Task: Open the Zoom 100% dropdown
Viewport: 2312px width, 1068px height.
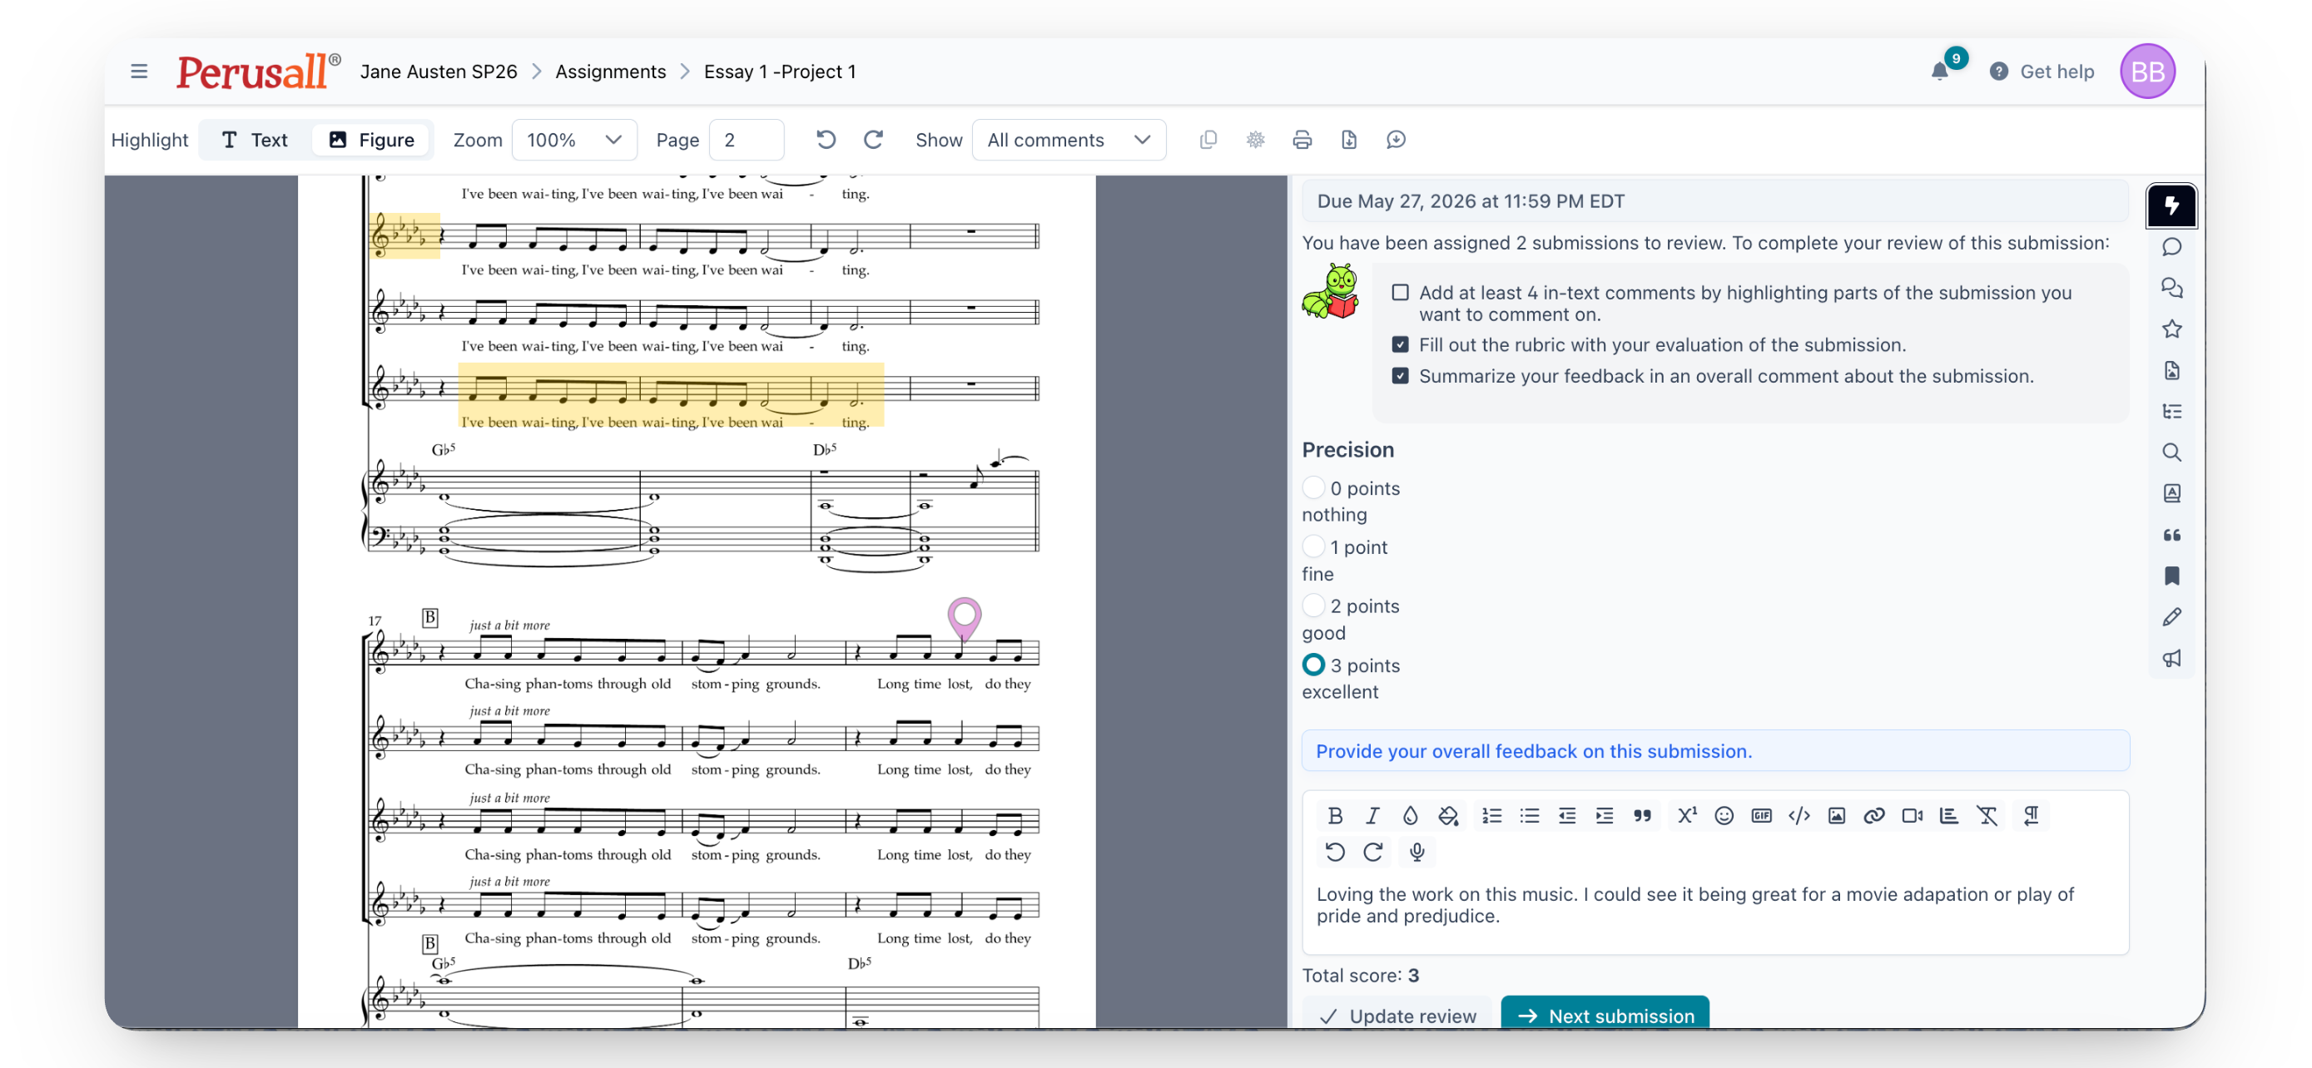Action: tap(574, 140)
